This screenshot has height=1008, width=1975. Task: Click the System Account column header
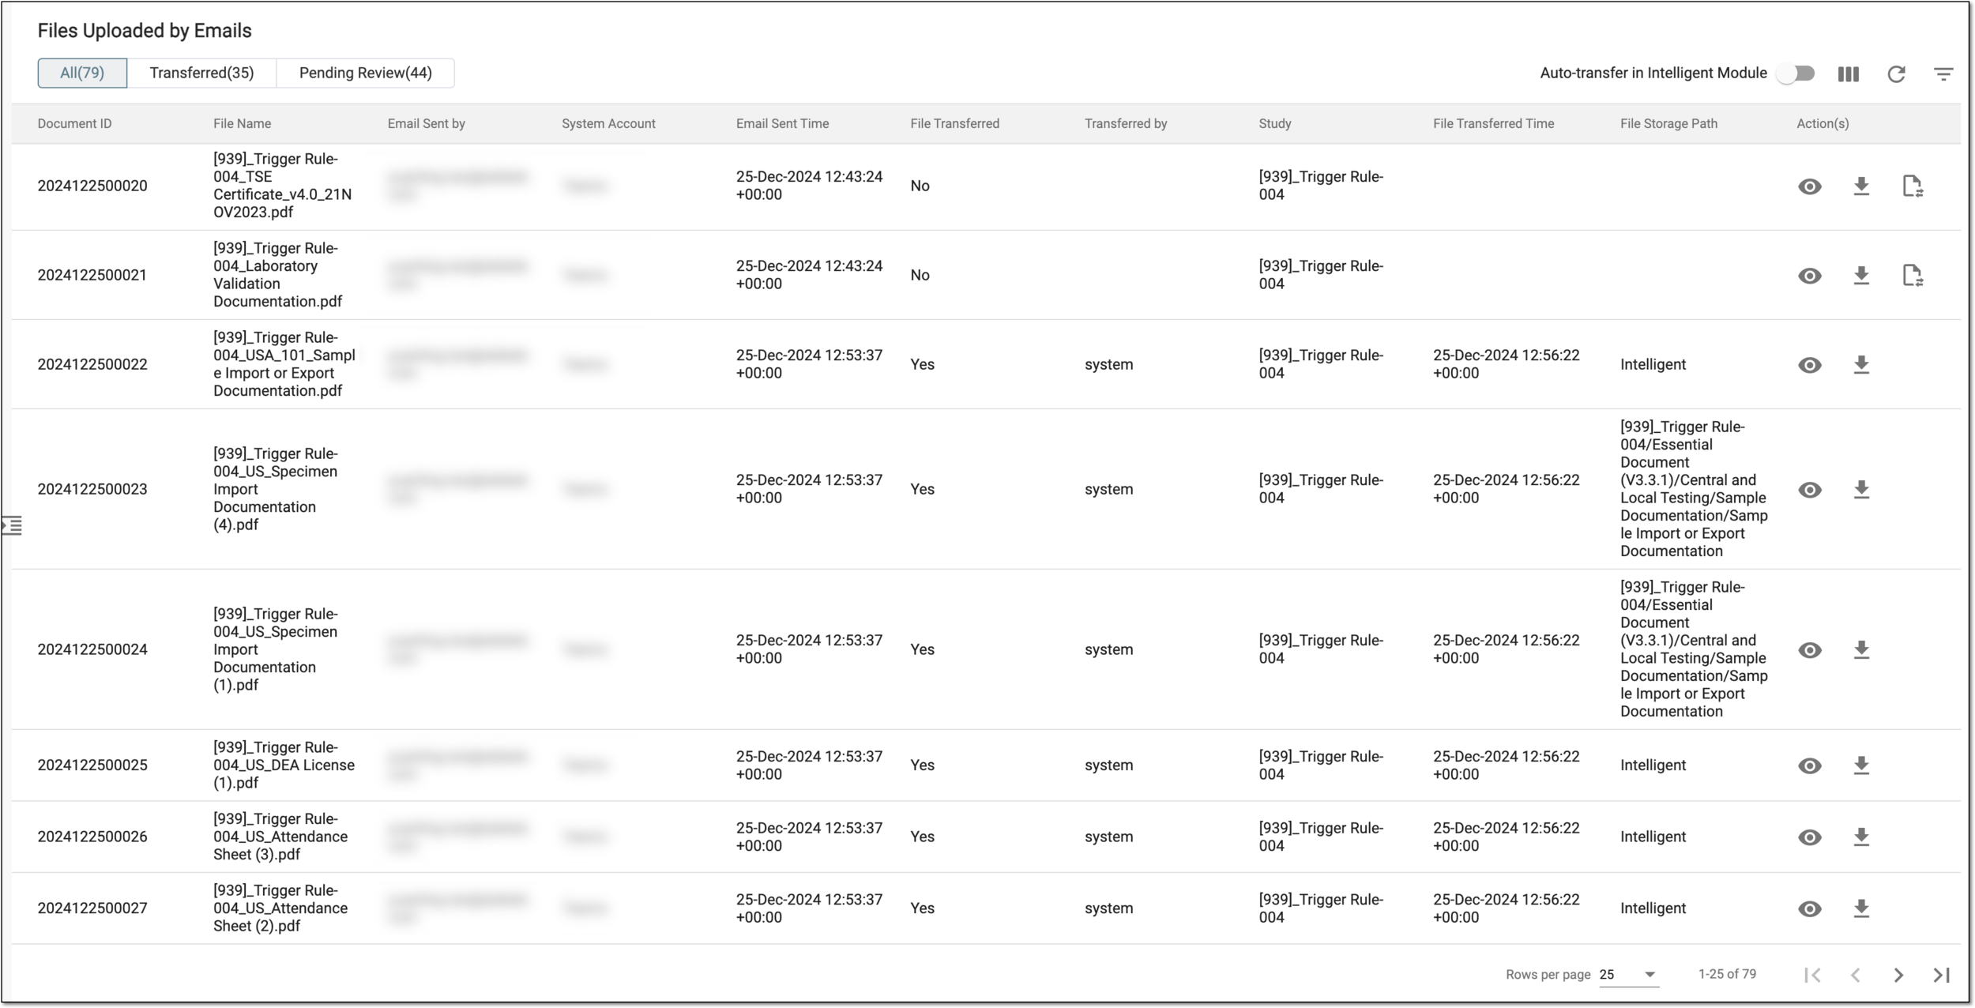tap(608, 124)
